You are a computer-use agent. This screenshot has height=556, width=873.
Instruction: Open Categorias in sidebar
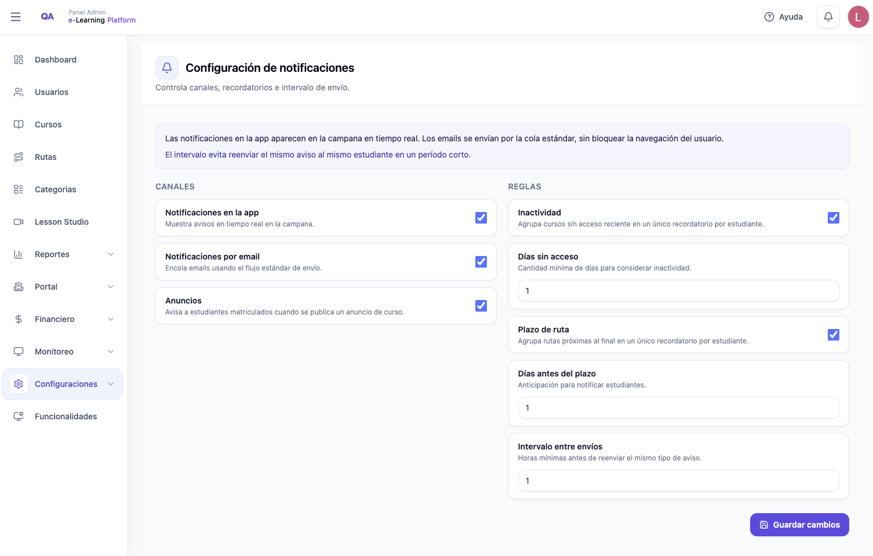click(x=63, y=189)
